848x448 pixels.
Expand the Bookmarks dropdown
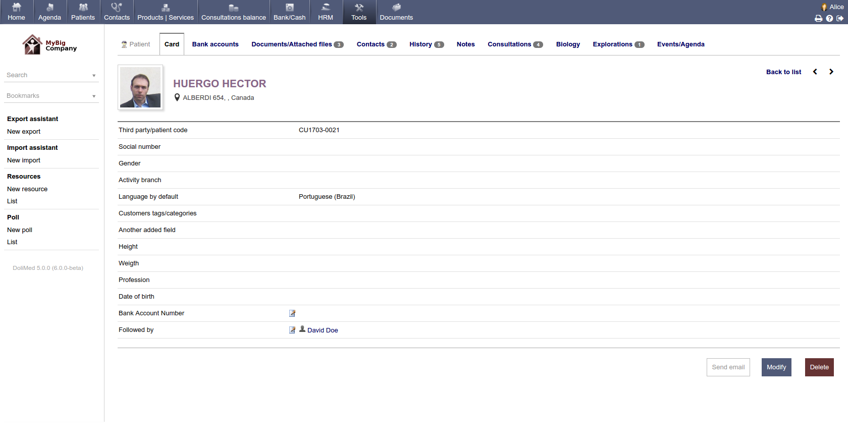pyautogui.click(x=94, y=96)
